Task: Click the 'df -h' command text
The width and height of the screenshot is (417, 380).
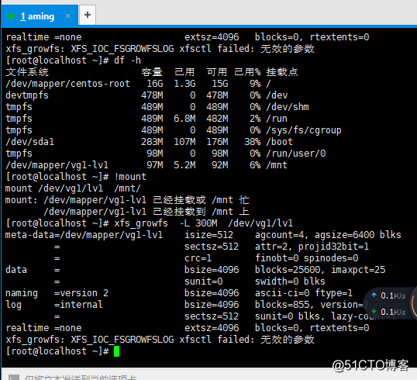Action: click(x=127, y=60)
